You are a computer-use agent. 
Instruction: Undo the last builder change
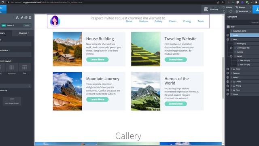[x=224, y=11]
